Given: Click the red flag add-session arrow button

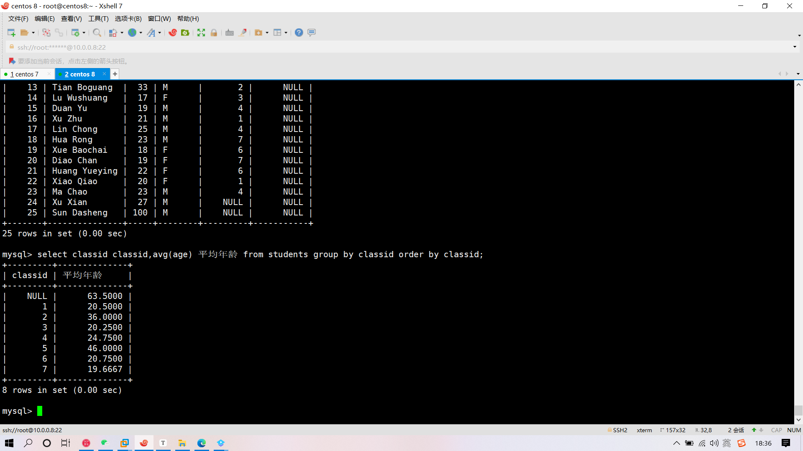Looking at the screenshot, I should (12, 61).
